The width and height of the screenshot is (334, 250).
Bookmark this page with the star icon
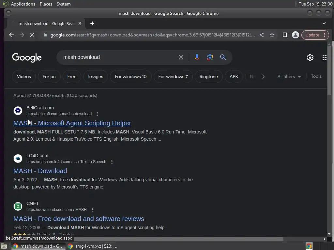[x=272, y=35]
